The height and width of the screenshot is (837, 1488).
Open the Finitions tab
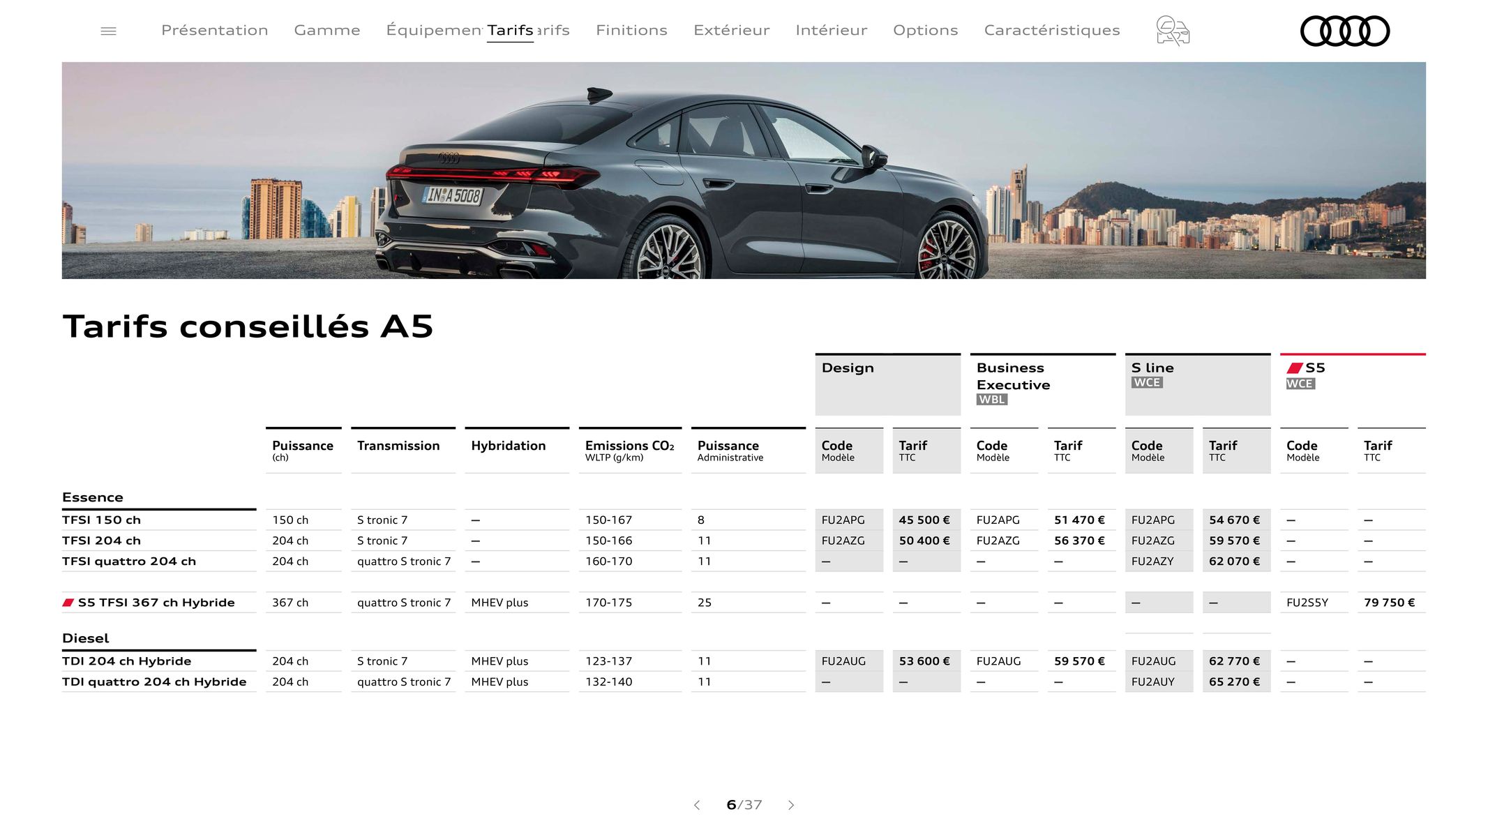631,30
